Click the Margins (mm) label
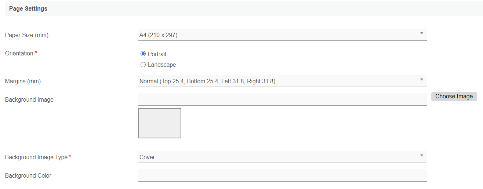Screen dimensions: 483x189 [23, 81]
